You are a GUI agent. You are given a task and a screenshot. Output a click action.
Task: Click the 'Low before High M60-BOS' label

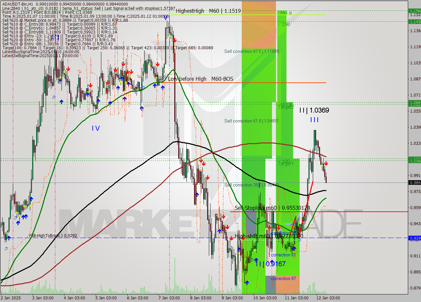click(201, 79)
